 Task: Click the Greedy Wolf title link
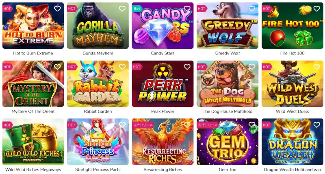[x=227, y=53]
